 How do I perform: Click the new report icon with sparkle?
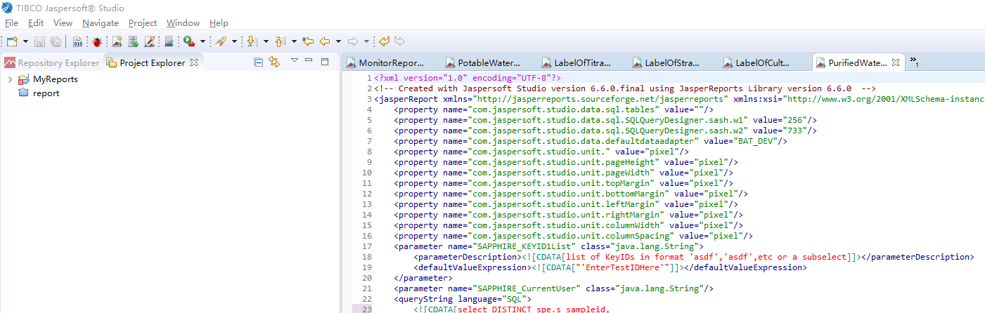click(117, 41)
